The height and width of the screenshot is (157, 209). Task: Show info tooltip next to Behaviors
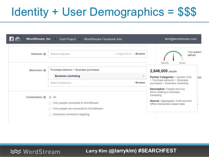(45, 70)
